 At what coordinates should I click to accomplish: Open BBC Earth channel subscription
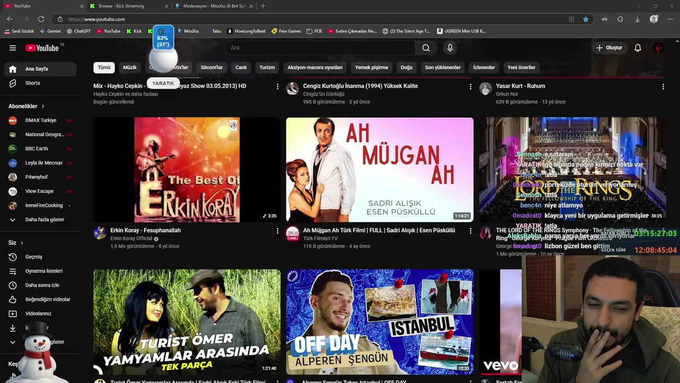point(41,148)
